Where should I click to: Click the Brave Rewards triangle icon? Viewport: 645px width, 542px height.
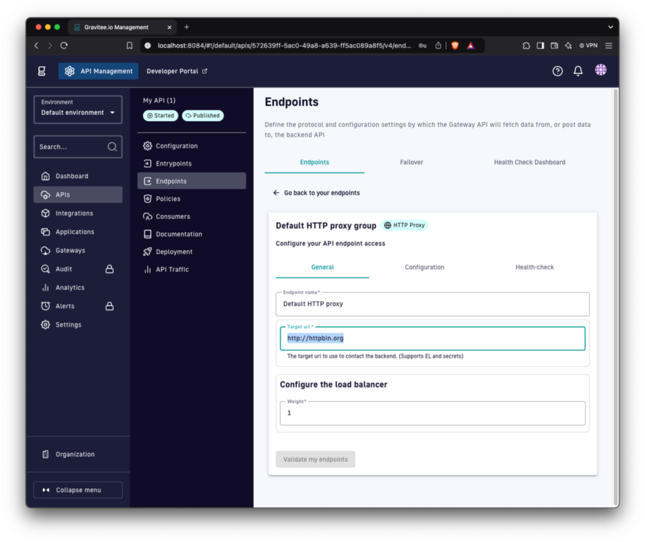tap(471, 46)
